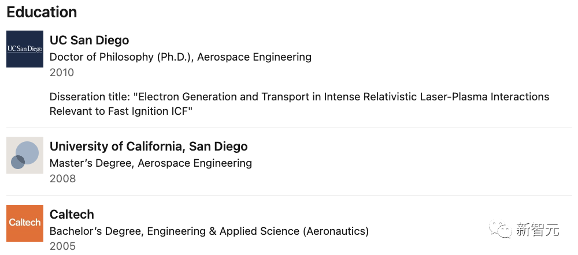
Task: Click the 新智元 watermark text
Action: [x=538, y=230]
